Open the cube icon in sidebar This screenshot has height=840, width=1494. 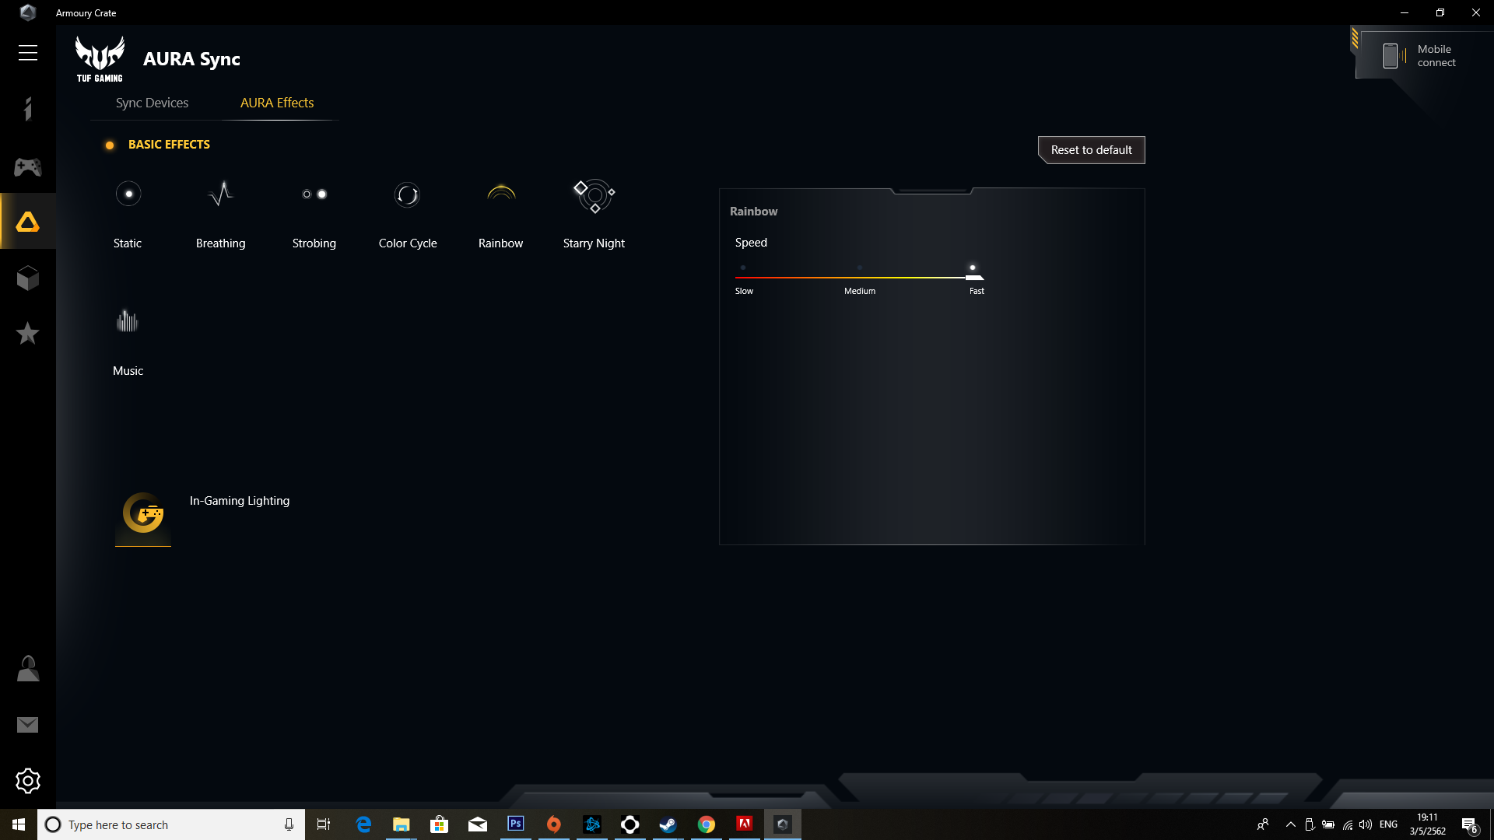pyautogui.click(x=28, y=278)
